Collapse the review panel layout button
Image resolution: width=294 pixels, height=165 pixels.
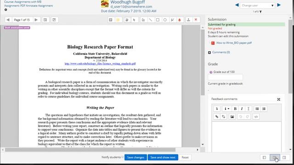[265, 158]
